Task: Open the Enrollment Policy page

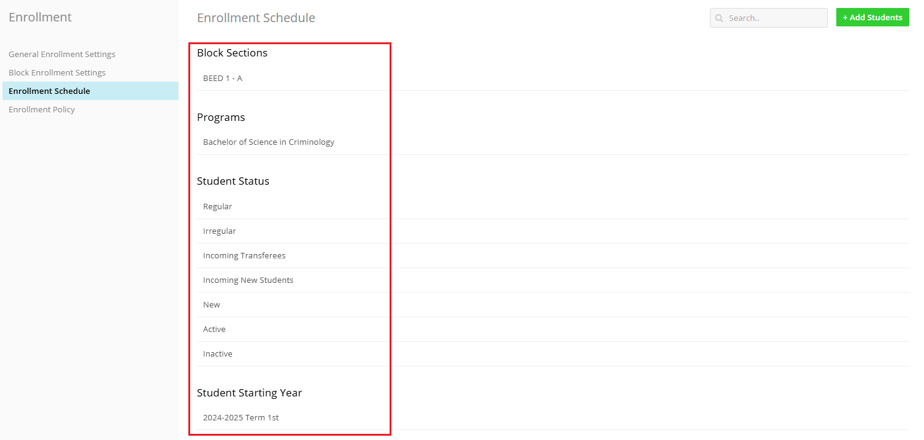Action: (x=42, y=109)
